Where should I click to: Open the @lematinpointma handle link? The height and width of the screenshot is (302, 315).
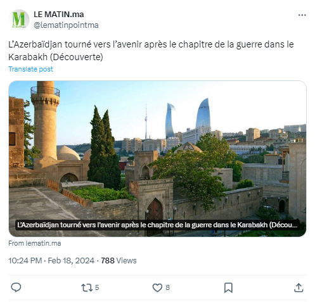[x=66, y=25]
